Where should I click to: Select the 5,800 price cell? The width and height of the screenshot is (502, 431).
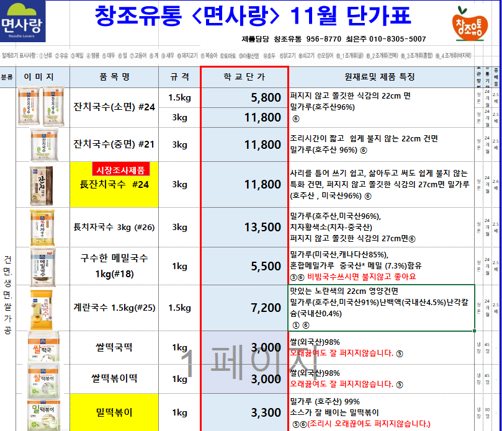click(244, 97)
